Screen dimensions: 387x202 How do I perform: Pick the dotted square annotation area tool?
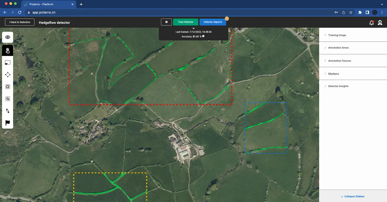coord(8,87)
